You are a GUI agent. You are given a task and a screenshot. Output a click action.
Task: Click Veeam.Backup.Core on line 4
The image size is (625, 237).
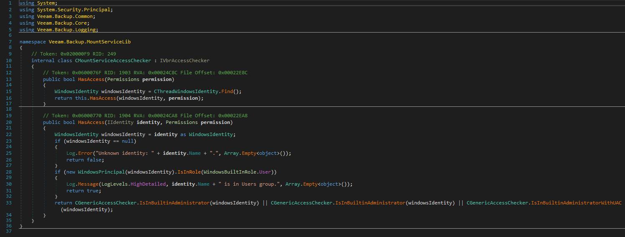click(62, 23)
